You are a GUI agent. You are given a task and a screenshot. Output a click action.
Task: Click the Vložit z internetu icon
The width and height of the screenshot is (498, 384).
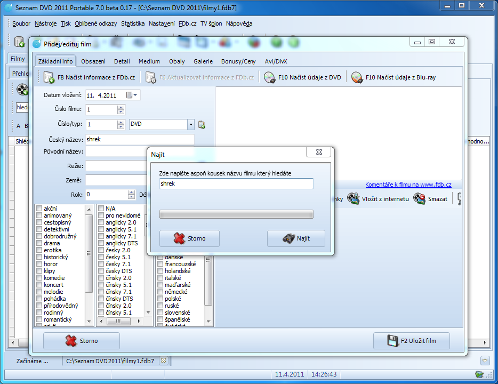coord(354,199)
